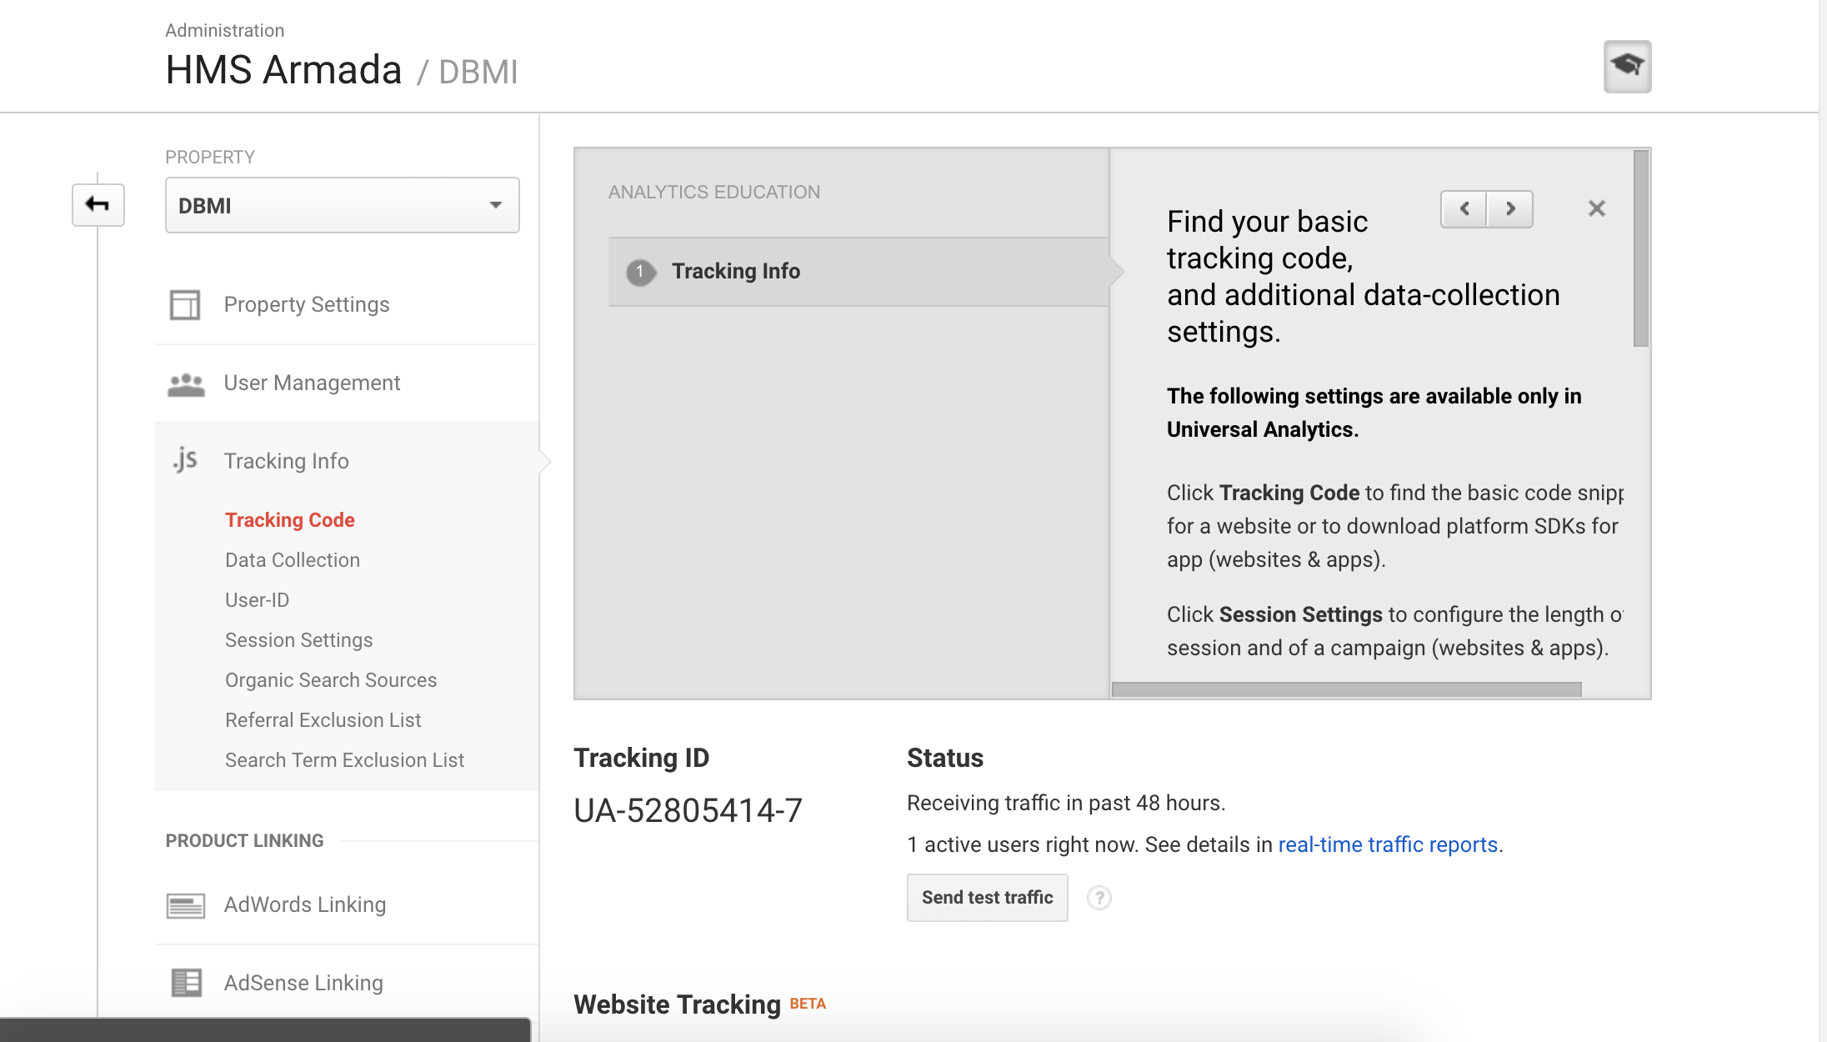
Task: Open the DBMI property dropdown
Action: [x=342, y=205]
